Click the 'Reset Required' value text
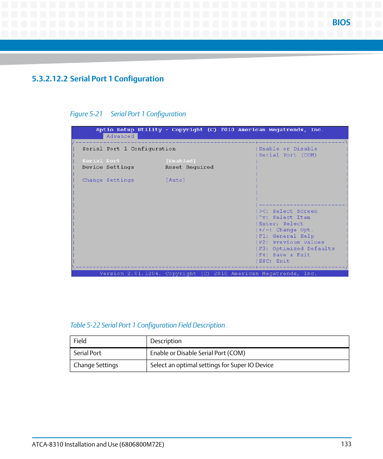Viewport: 383px width, 459px height. [189, 167]
